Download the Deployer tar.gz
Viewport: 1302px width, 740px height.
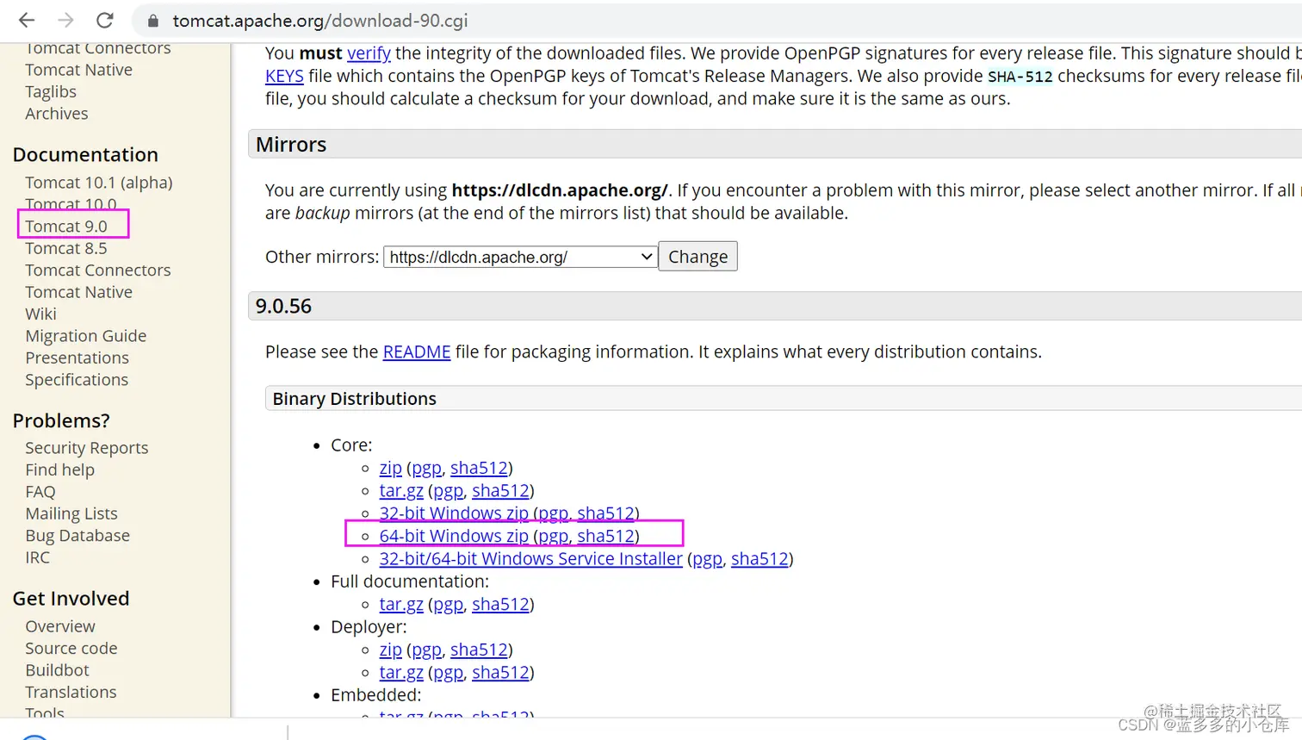401,672
